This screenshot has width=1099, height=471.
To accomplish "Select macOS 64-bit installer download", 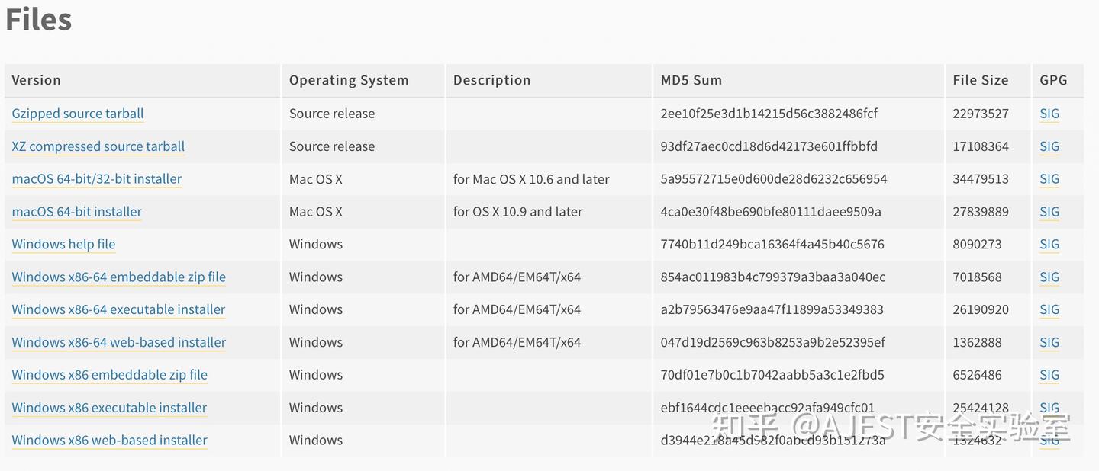I will tap(77, 212).
